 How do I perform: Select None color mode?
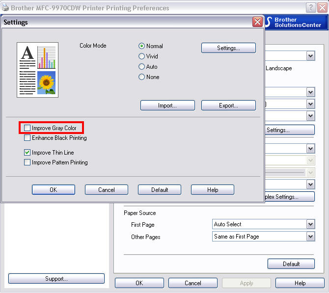coord(142,77)
